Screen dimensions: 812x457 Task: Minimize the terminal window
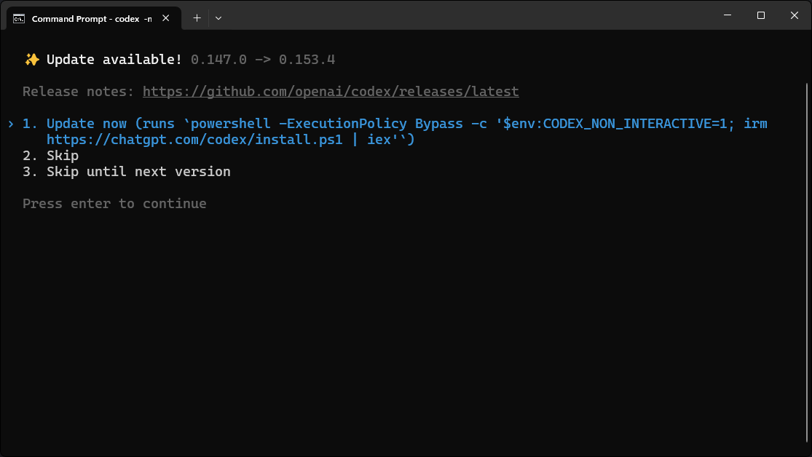(x=727, y=15)
